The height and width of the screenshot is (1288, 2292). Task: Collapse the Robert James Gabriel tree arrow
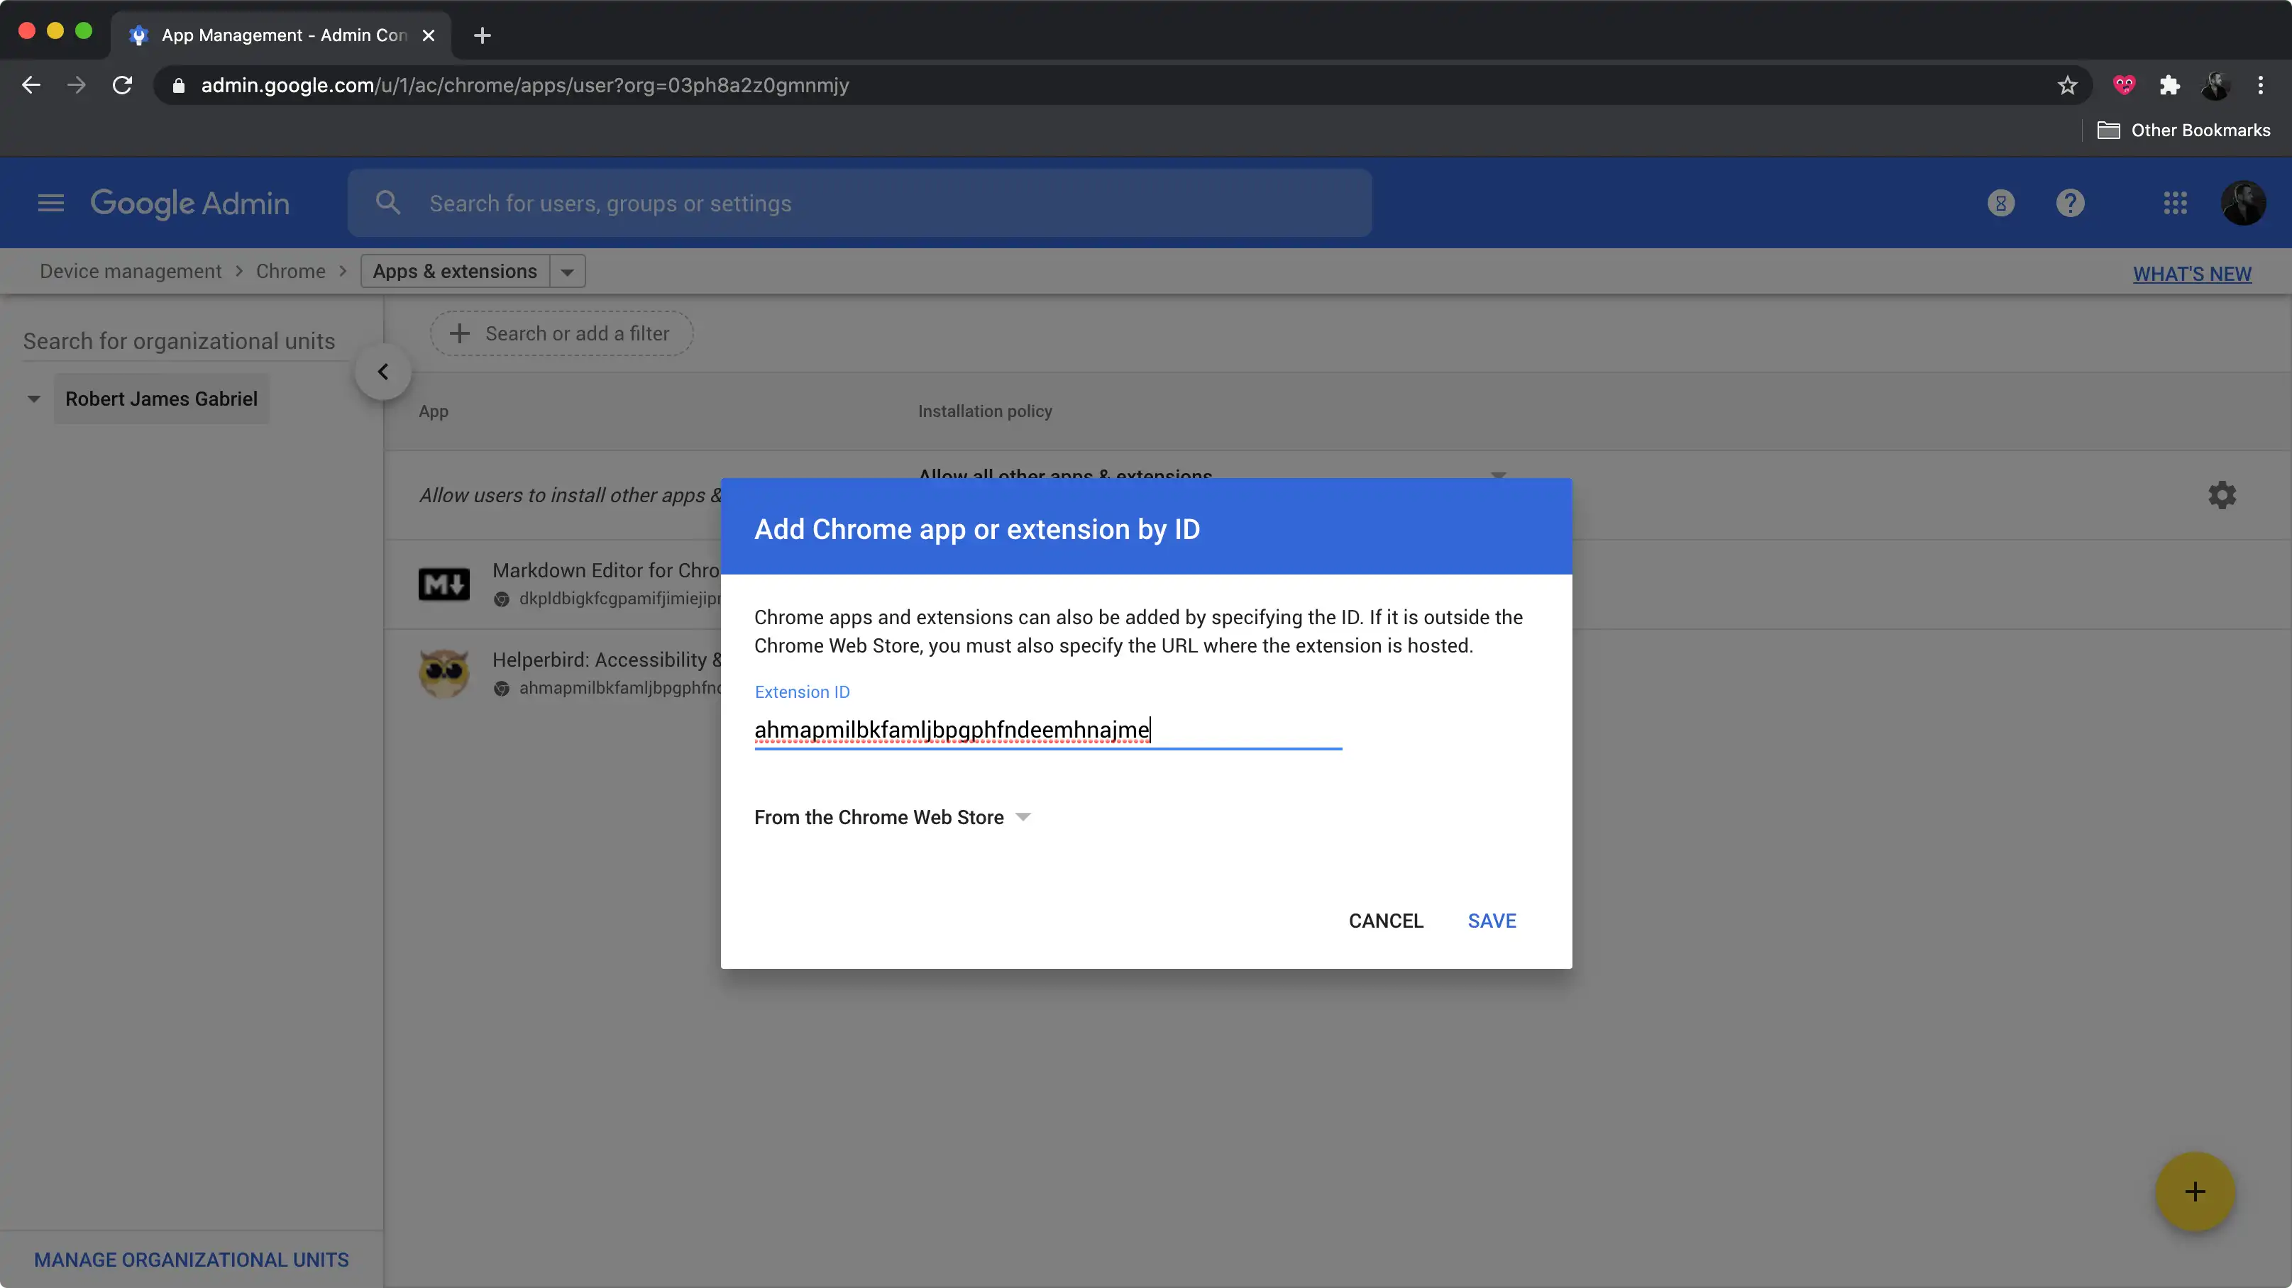34,399
